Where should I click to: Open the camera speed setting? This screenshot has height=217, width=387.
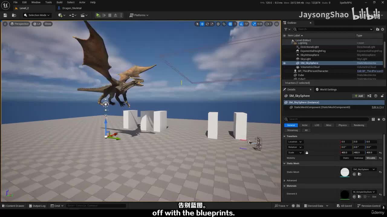[x=269, y=24]
